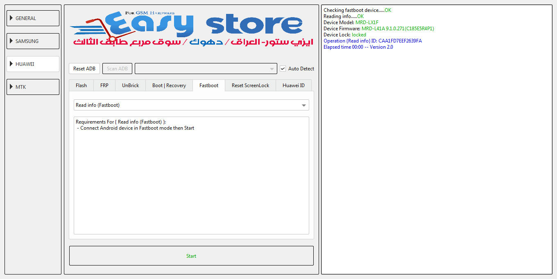Image resolution: width=557 pixels, height=279 pixels.
Task: Open the Boot | Recovery tab
Action: point(169,85)
